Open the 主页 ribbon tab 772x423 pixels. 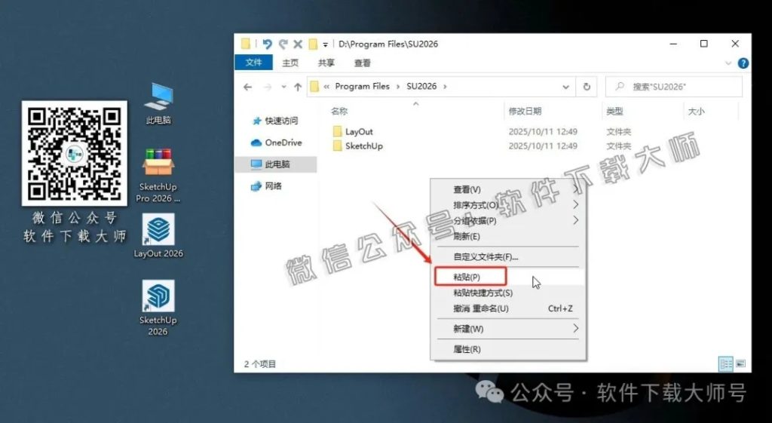[290, 63]
